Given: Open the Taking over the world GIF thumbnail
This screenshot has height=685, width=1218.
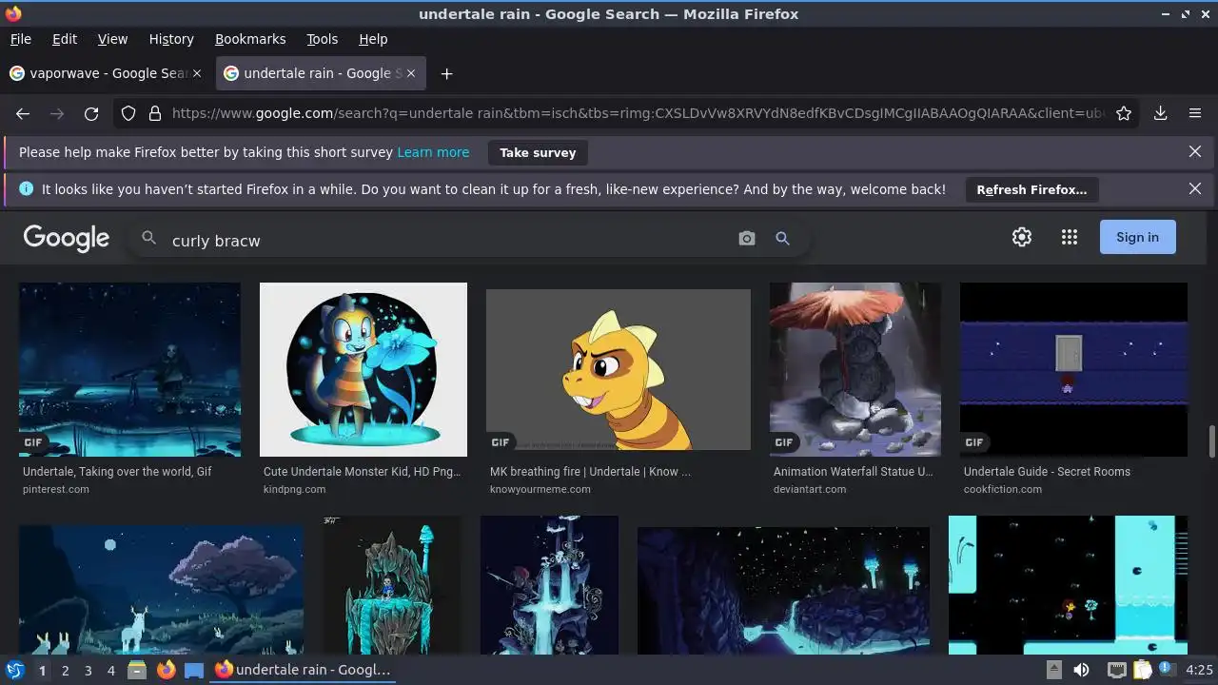Looking at the screenshot, I should click(x=129, y=369).
